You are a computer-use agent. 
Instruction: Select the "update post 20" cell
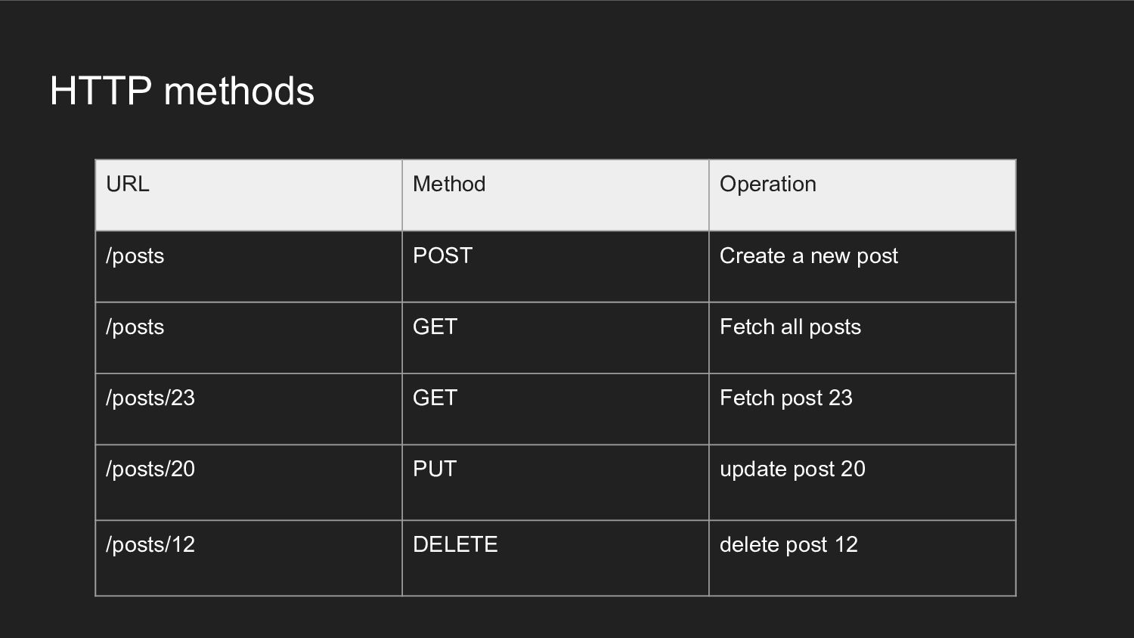click(862, 482)
